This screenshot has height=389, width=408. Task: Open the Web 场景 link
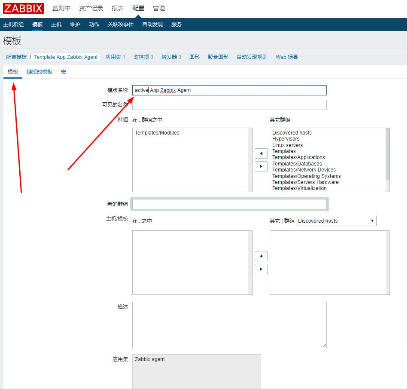[287, 57]
